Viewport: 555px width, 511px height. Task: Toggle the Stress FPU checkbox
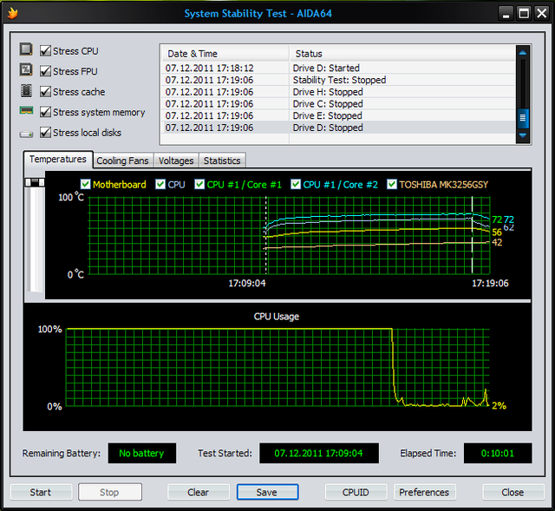(45, 71)
